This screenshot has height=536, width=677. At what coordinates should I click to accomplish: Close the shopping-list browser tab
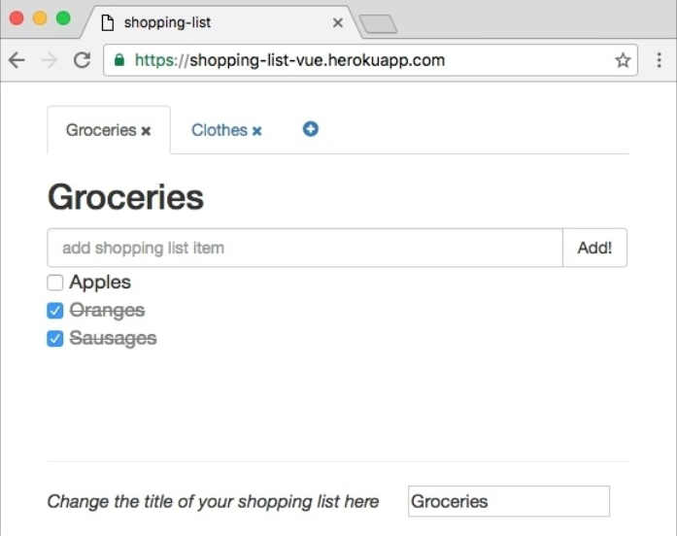point(338,22)
